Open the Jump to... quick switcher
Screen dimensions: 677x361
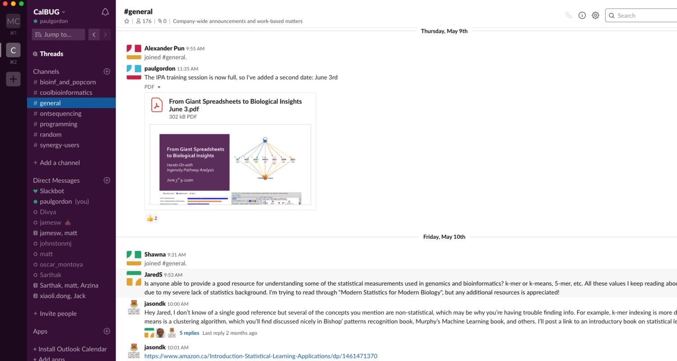pos(58,34)
